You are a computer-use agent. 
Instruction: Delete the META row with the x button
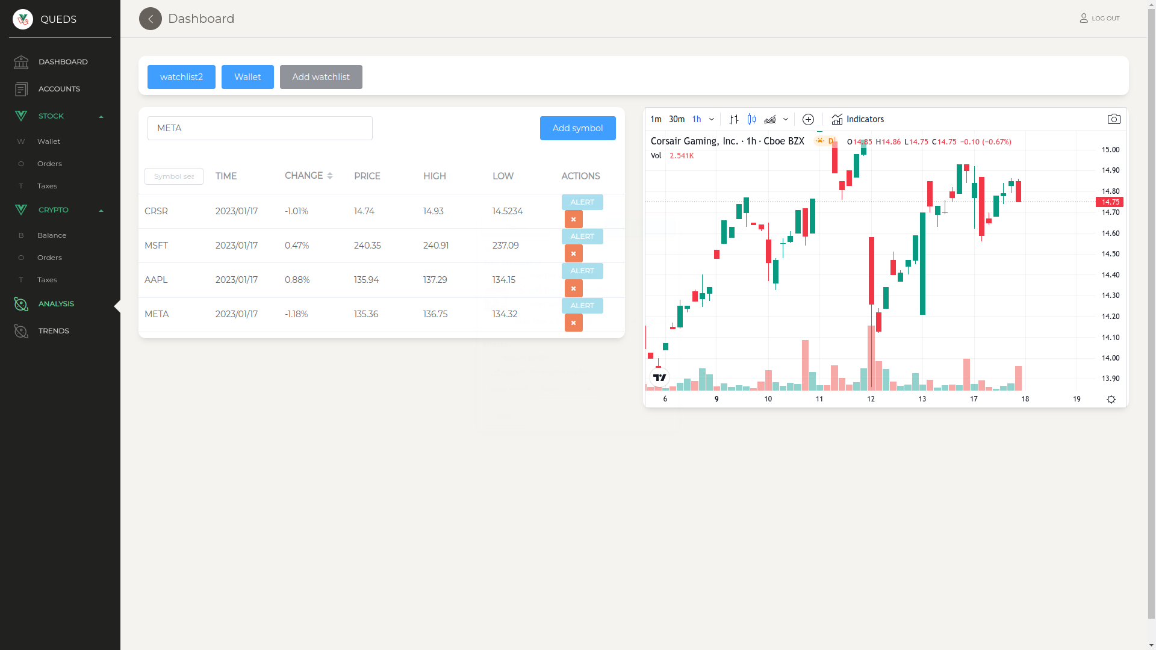click(x=573, y=323)
